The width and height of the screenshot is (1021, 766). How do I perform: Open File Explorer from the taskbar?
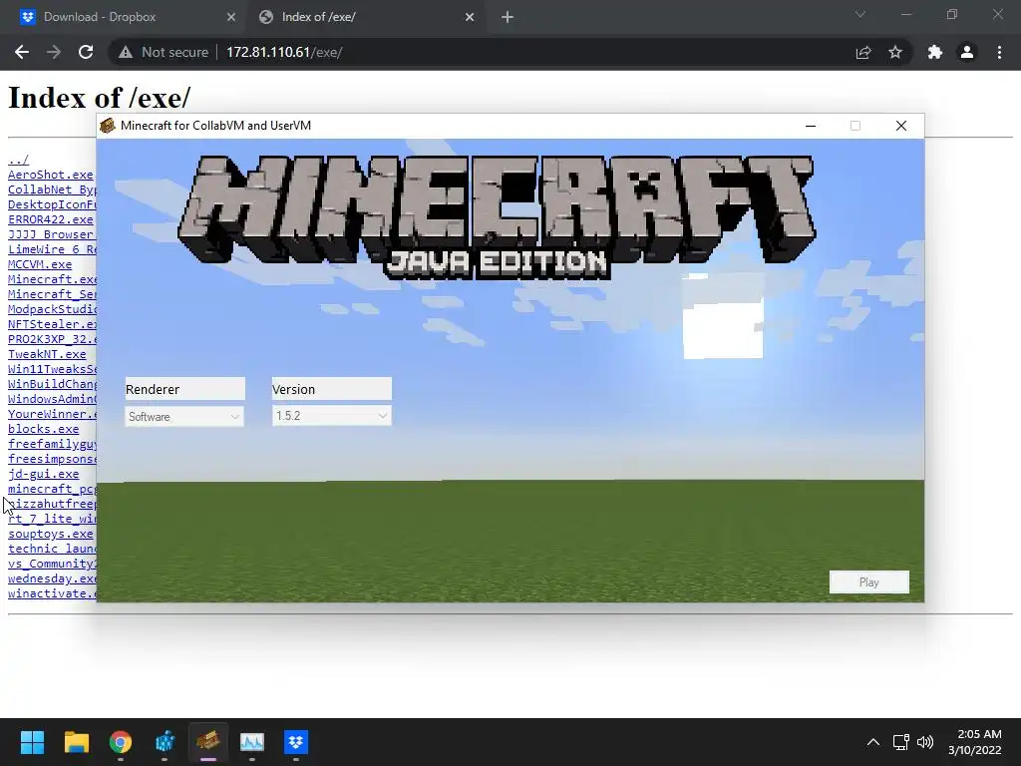coord(76,742)
